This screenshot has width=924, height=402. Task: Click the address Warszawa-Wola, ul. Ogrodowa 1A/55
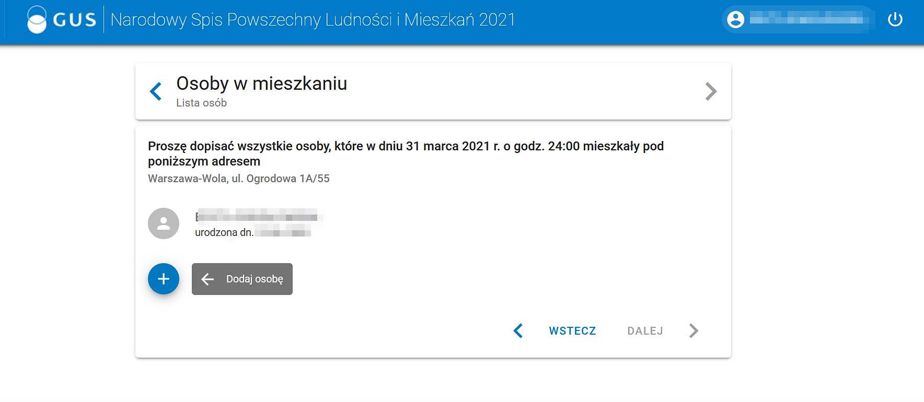(238, 179)
